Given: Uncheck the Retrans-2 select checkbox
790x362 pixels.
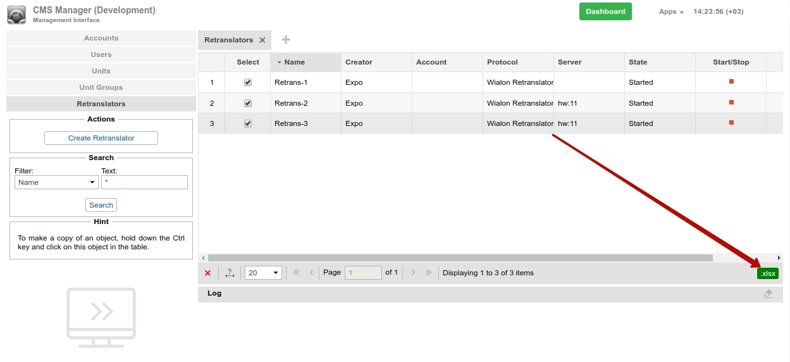Looking at the screenshot, I should pos(248,103).
